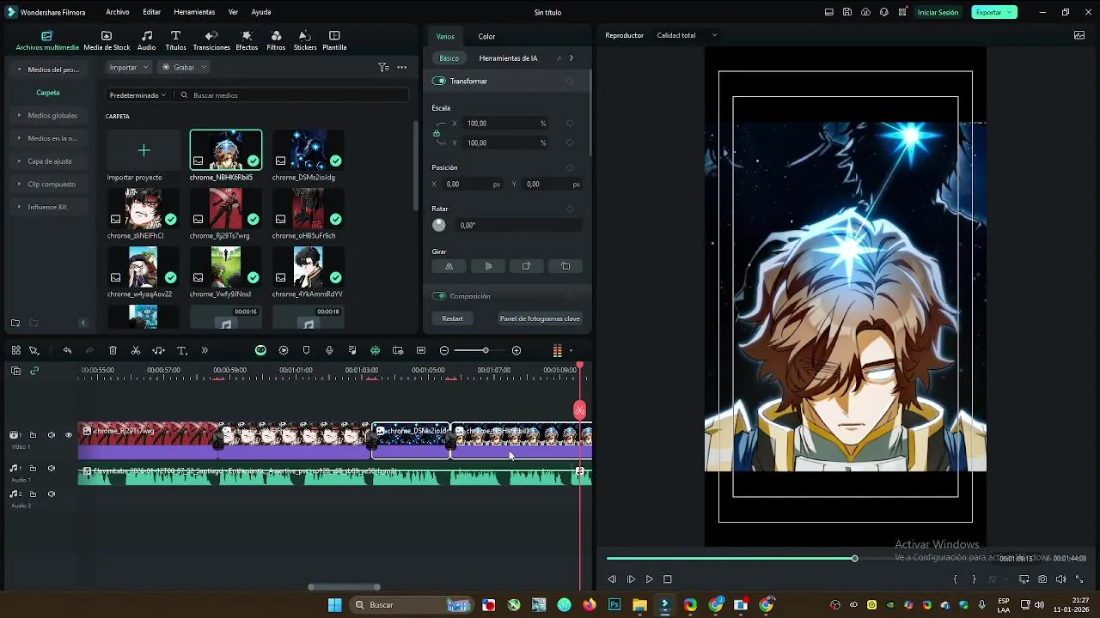This screenshot has width=1100, height=618.
Task: Toggle the Transformar switch
Action: pyautogui.click(x=439, y=81)
